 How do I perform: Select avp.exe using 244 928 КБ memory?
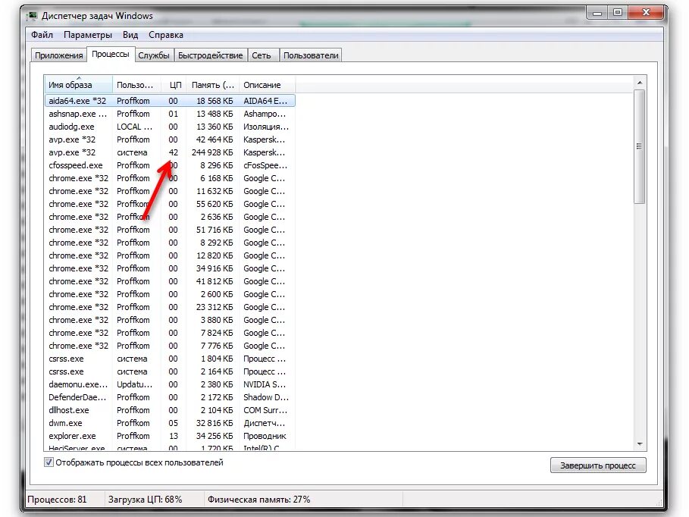pos(170,152)
